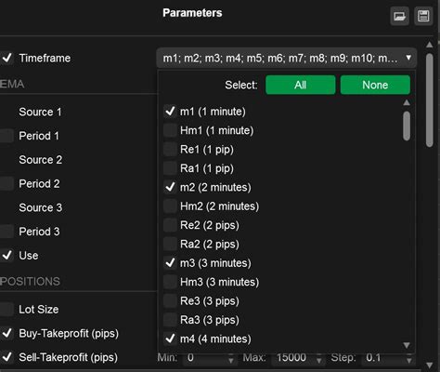The height and width of the screenshot is (372, 440).
Task: Enable the Lot Size optimization checkbox
Action: coord(6,309)
